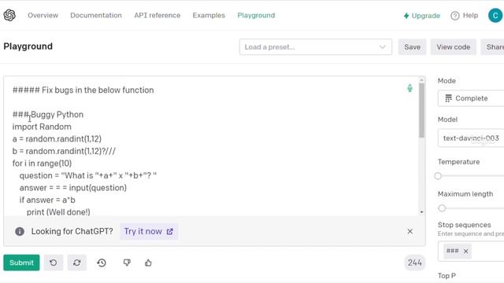Click the Top P label
The image size is (504, 283).
447,276
